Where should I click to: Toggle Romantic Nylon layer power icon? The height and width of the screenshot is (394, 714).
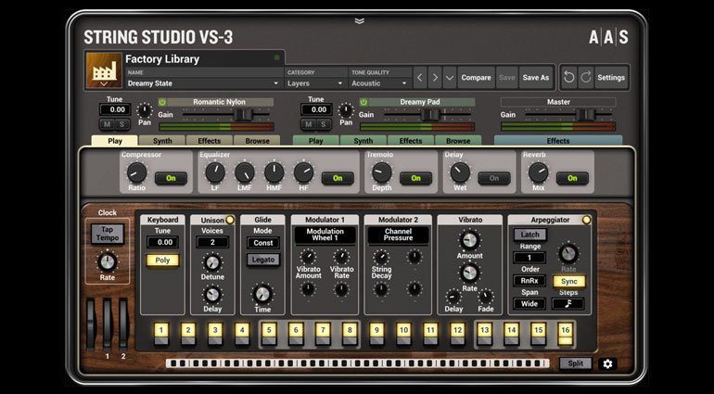(x=161, y=102)
